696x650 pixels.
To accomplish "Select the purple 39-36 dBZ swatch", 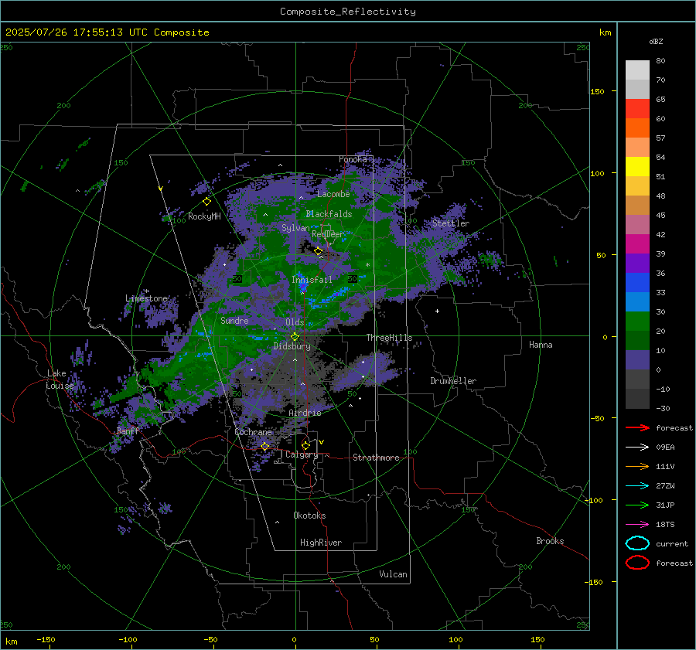I will point(637,264).
